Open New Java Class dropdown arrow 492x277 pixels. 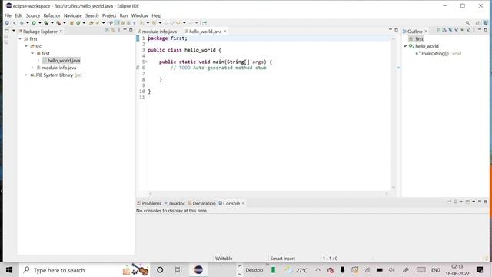[x=84, y=22]
